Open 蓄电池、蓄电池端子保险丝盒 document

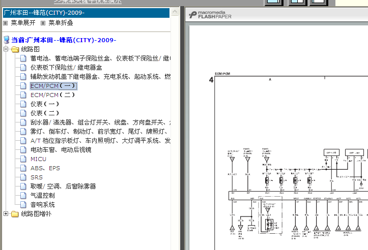click(x=100, y=58)
